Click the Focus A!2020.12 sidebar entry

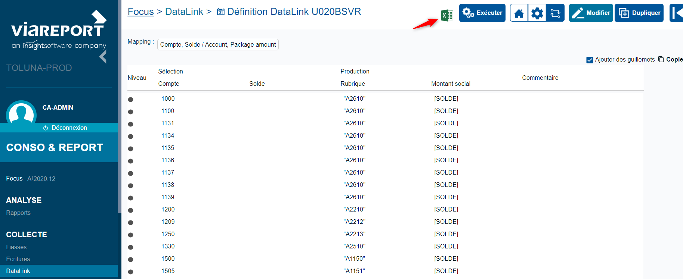(x=31, y=179)
